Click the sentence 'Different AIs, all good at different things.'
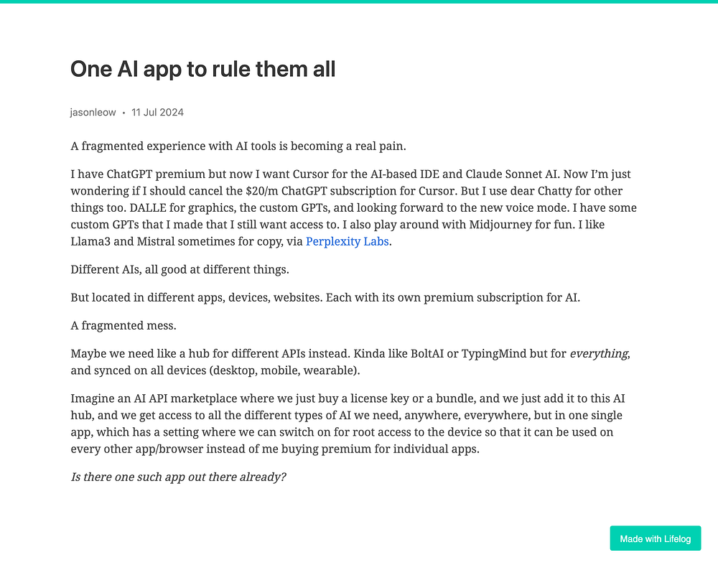This screenshot has width=718, height=565. [x=179, y=269]
